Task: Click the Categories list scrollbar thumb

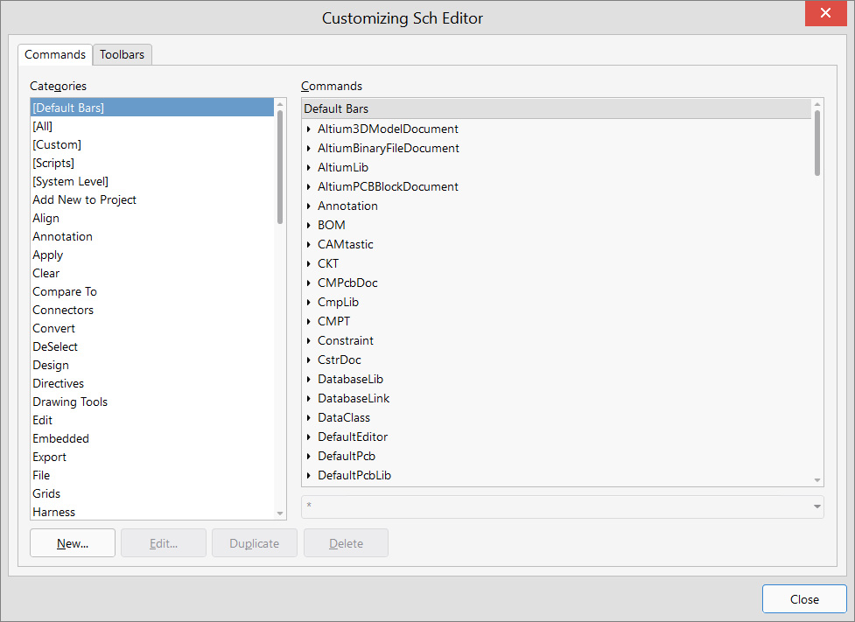Action: click(280, 167)
